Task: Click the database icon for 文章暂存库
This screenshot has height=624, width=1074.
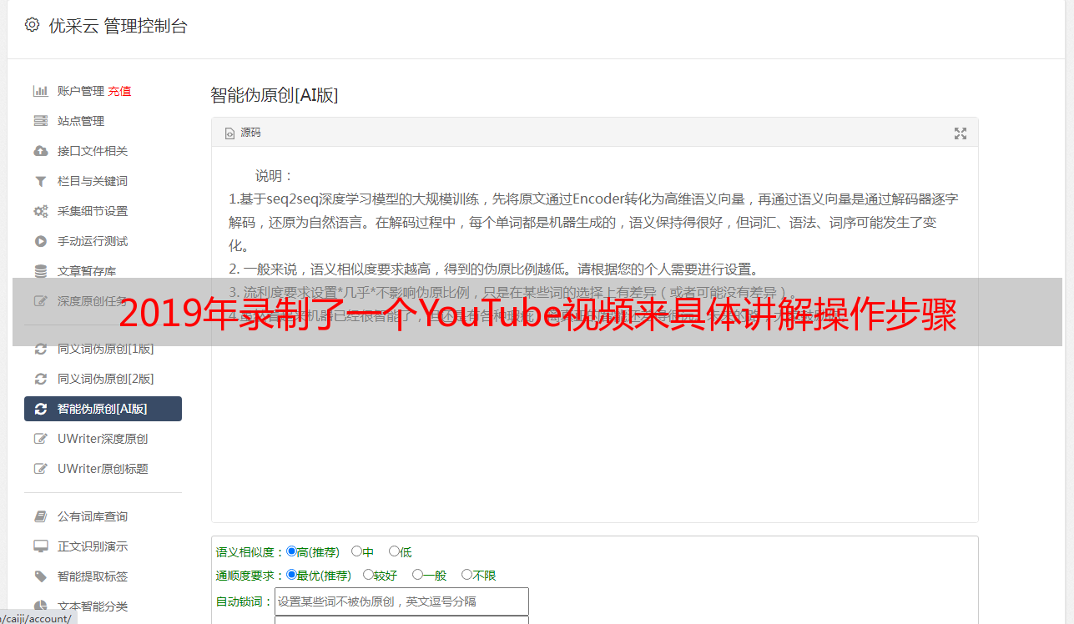Action: click(x=40, y=271)
